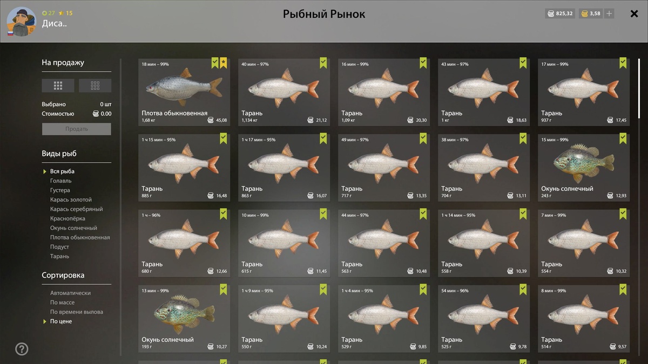This screenshot has width=648, height=364.
Task: Select По массе sorting option
Action: 62,303
